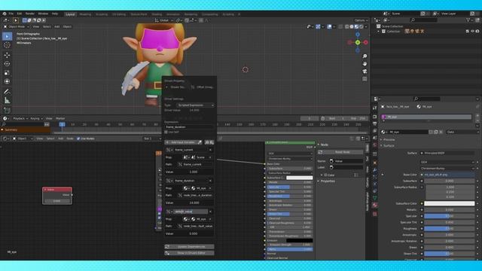Open the driver Type Scripted Expression dropdown
This screenshot has height=271, width=482.
click(x=196, y=105)
